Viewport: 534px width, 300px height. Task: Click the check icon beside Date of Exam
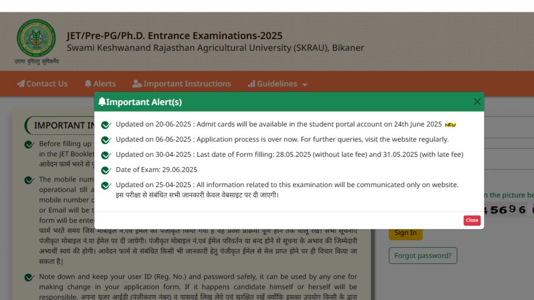[106, 170]
